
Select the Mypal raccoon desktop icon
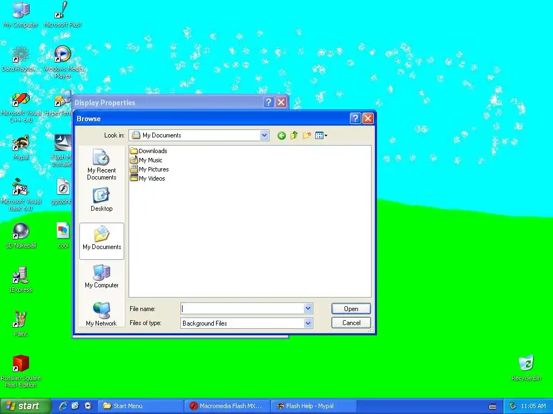pos(21,147)
